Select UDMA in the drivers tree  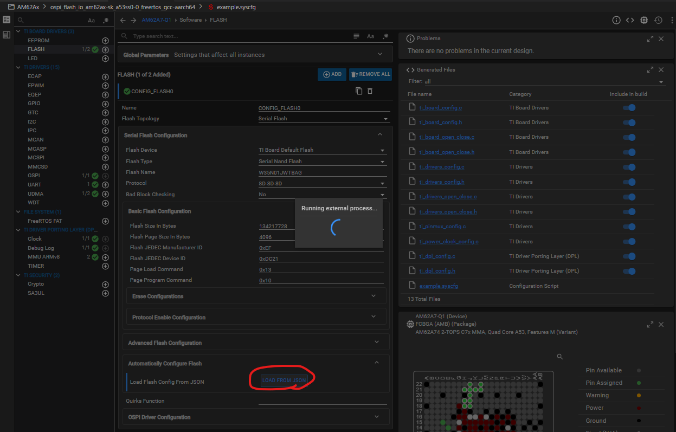coord(35,194)
